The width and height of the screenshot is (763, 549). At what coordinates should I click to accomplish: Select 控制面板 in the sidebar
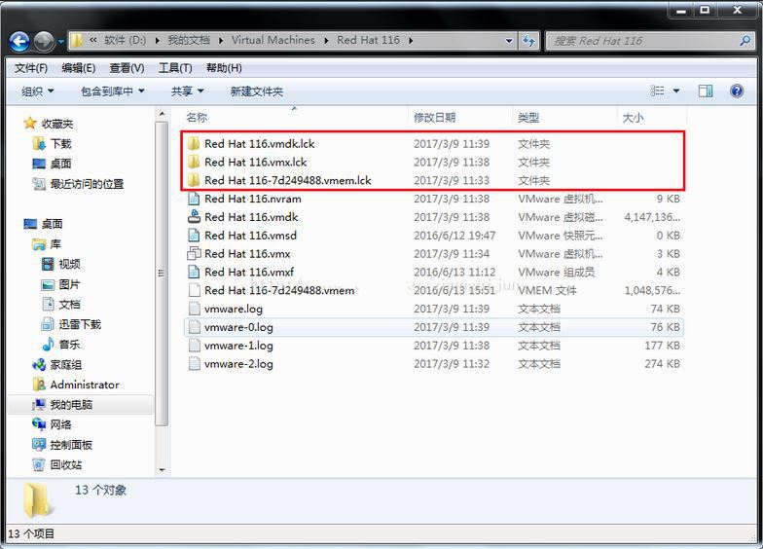(70, 445)
